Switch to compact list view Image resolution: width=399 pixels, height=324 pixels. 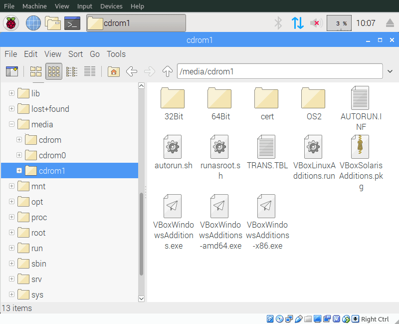(72, 71)
